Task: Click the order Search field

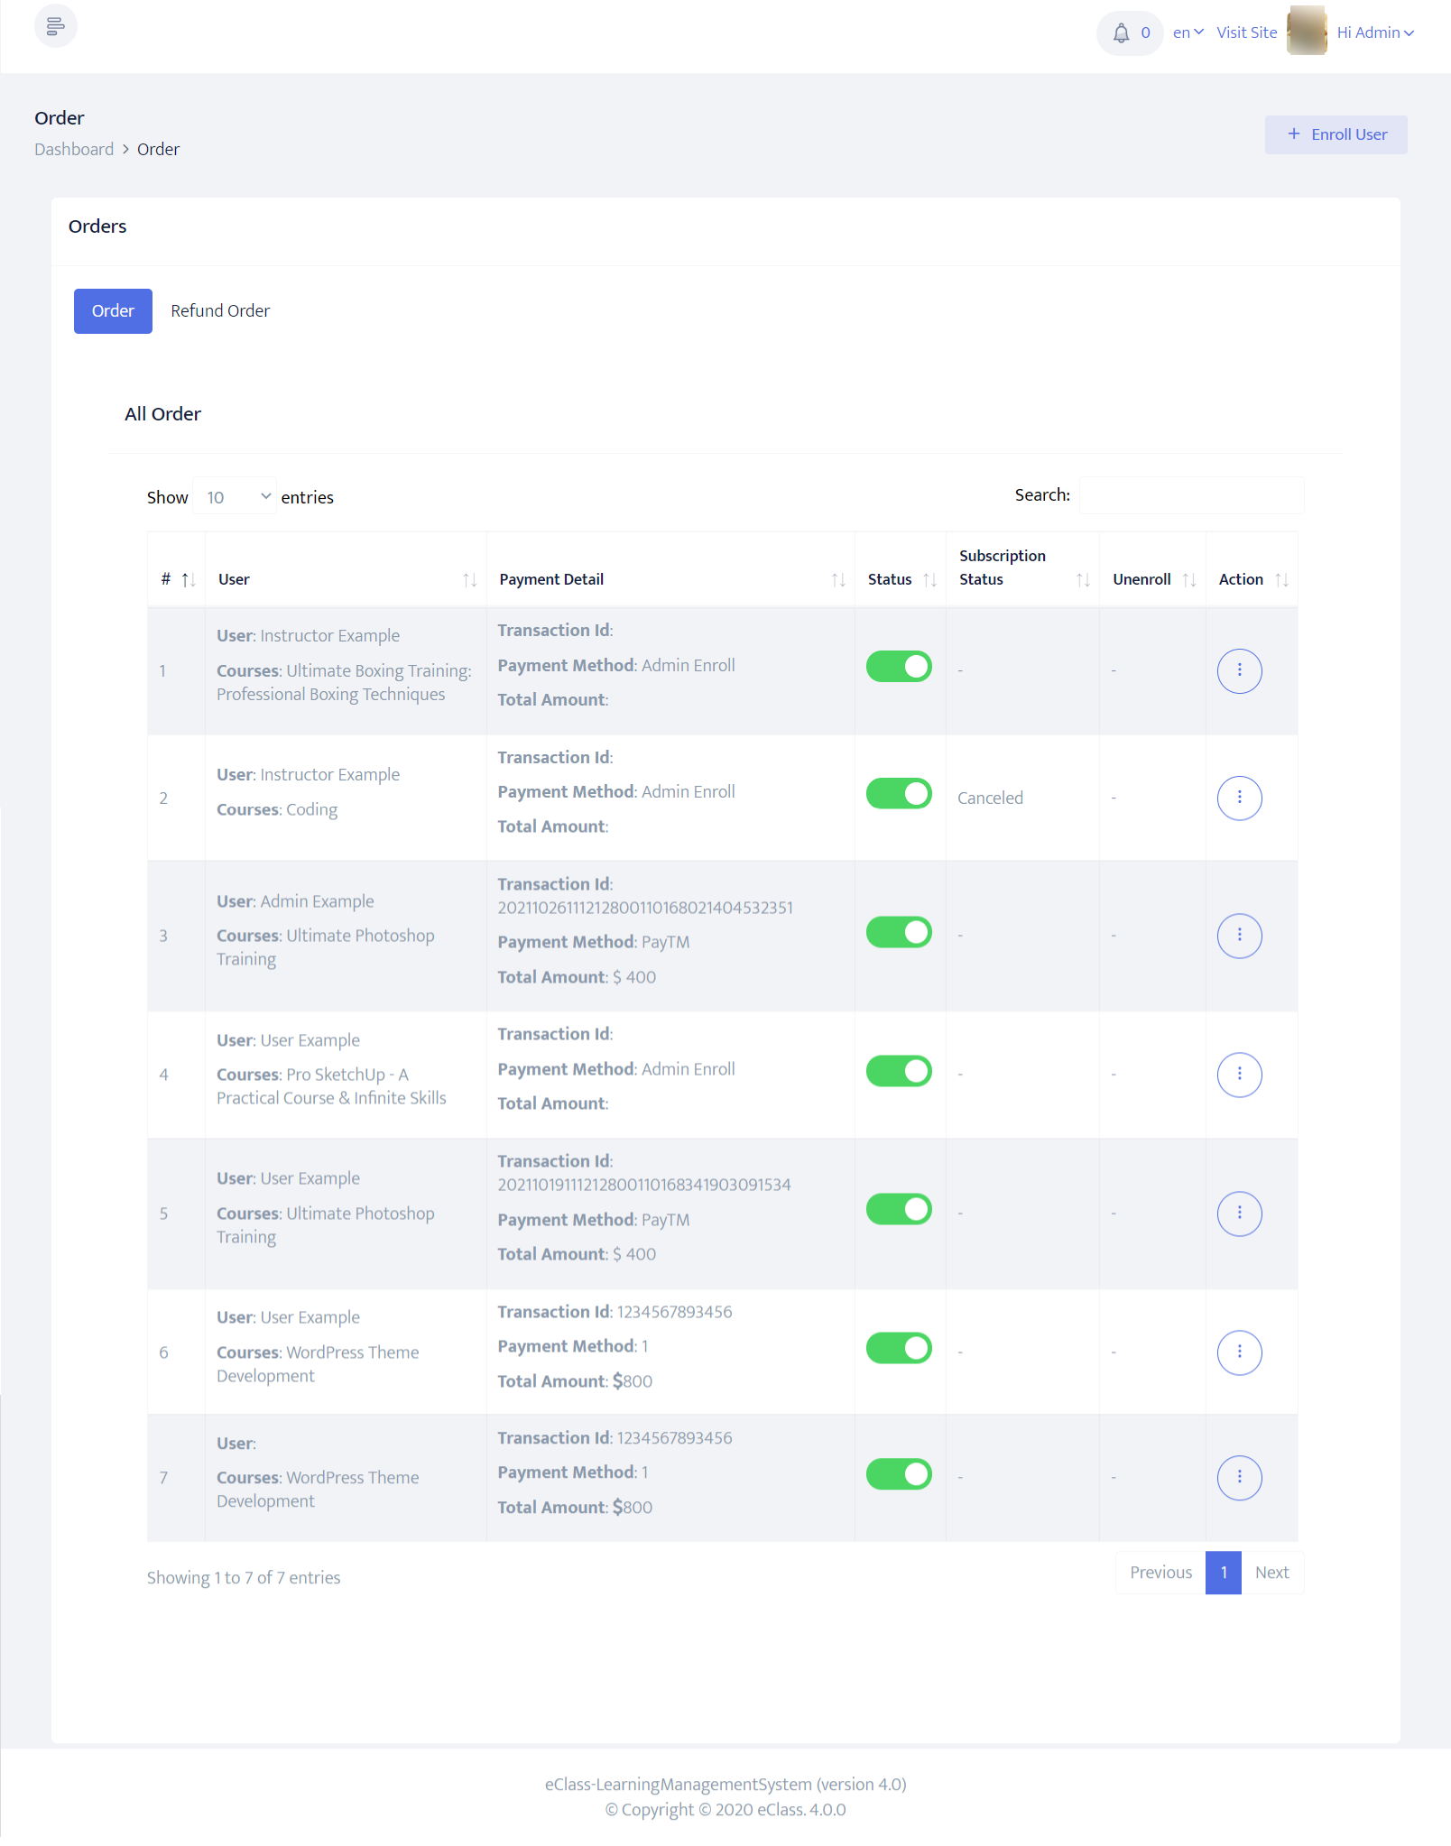Action: coord(1191,495)
